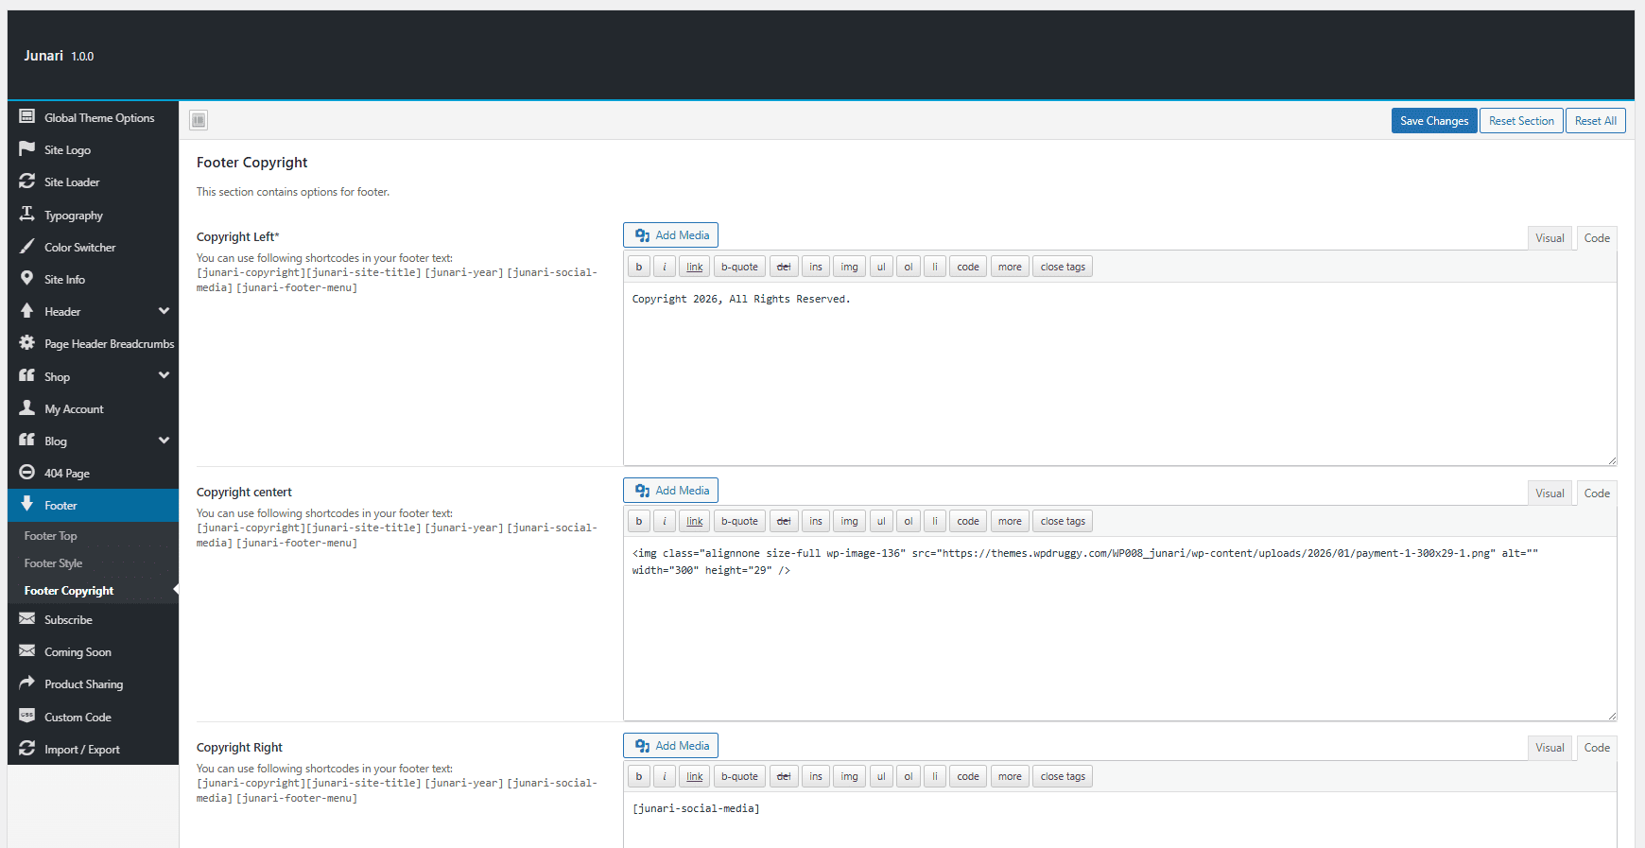1645x848 pixels.
Task: Switch Copyright Left editor to Visual tab
Action: pyautogui.click(x=1550, y=238)
